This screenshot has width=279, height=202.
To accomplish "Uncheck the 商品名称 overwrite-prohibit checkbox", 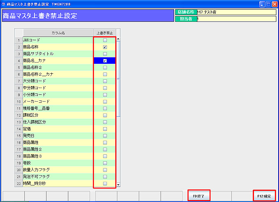I will (105, 47).
